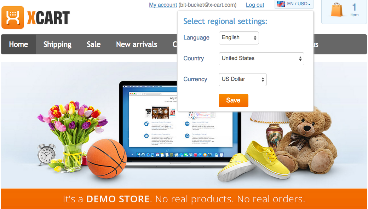Open the New arrivals menu item
Image resolution: width=368 pixels, height=209 pixels.
click(137, 44)
